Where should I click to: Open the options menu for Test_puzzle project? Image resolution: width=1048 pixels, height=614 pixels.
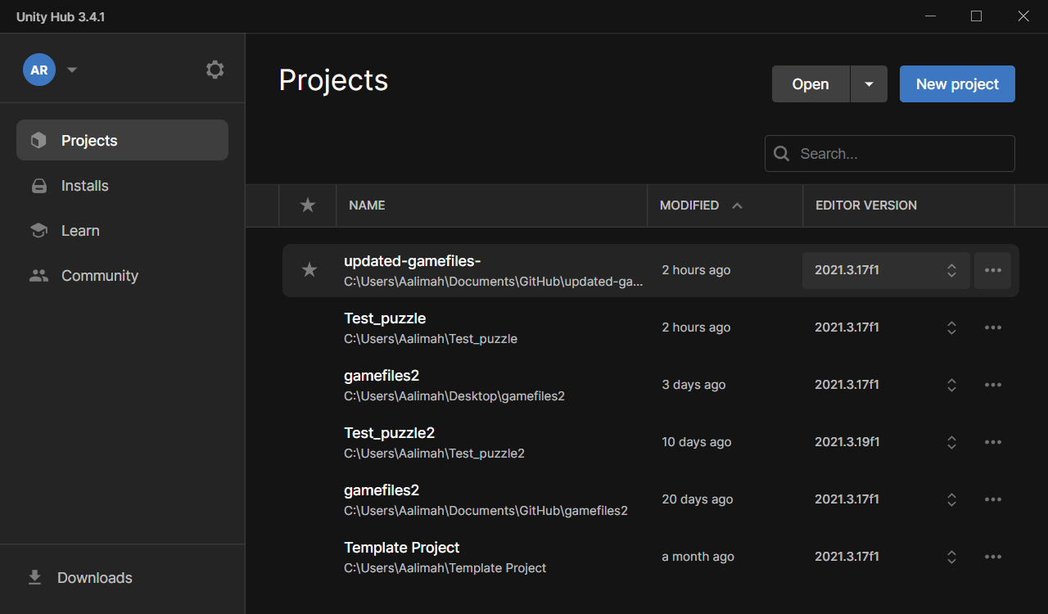(992, 327)
